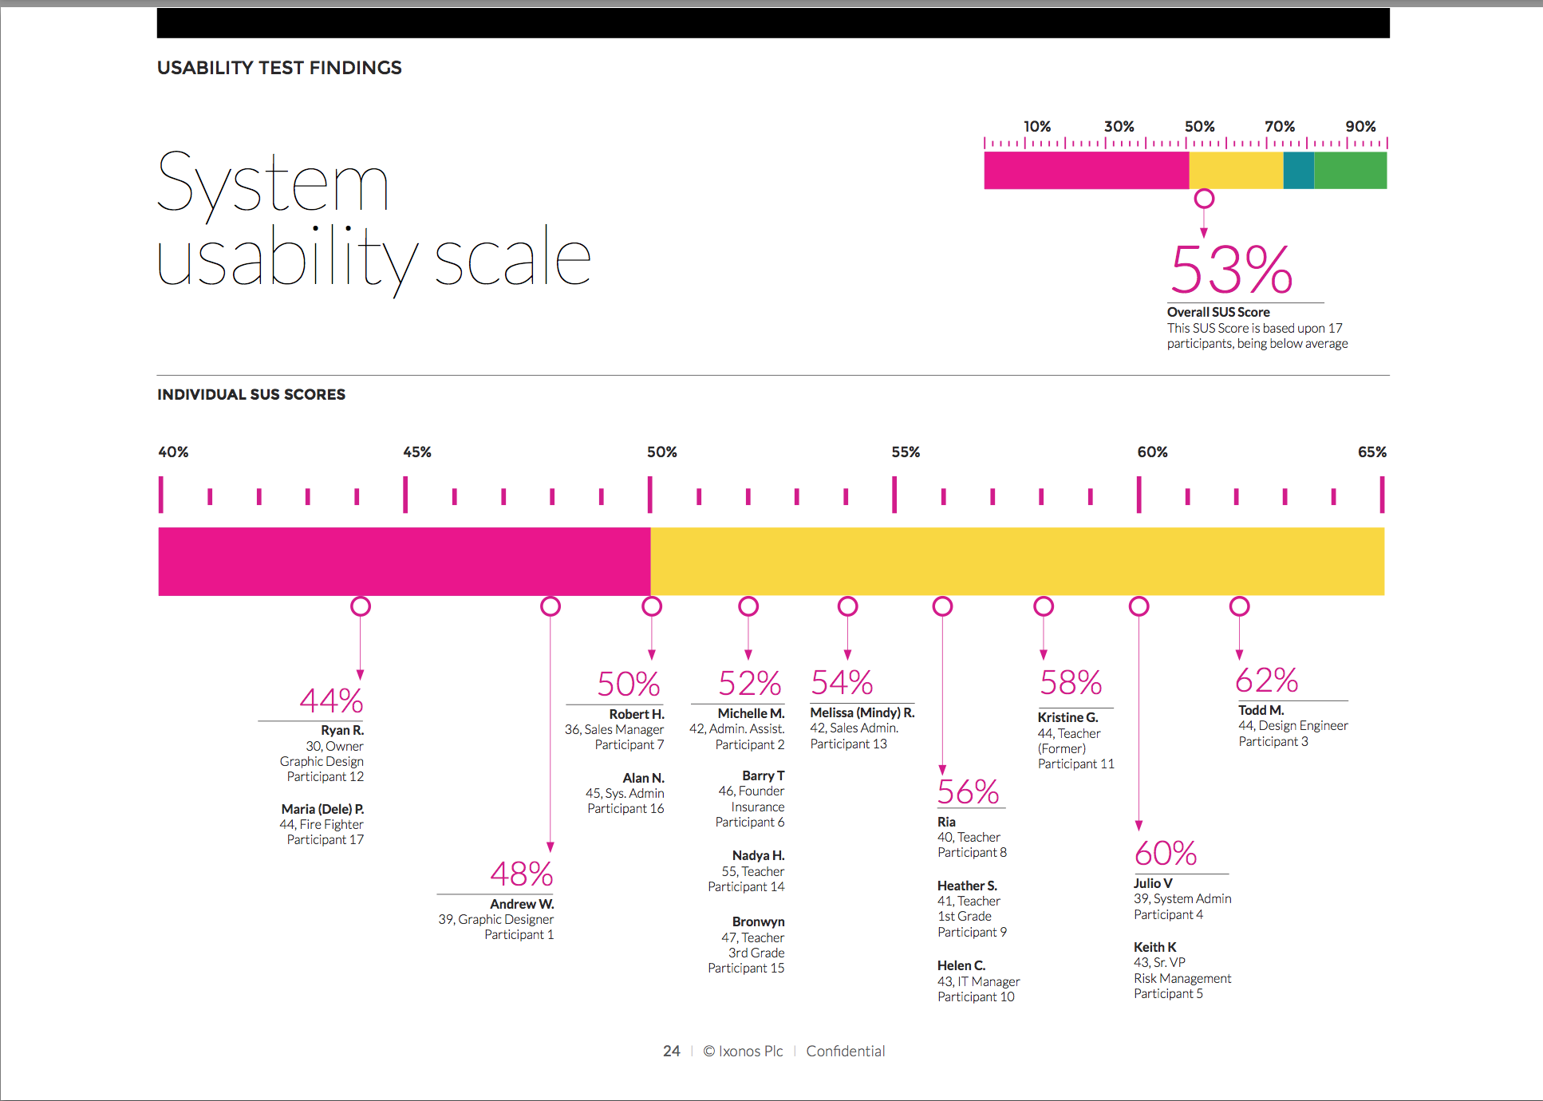Click the teal segment of overall scale
1543x1101 pixels.
pos(1298,170)
